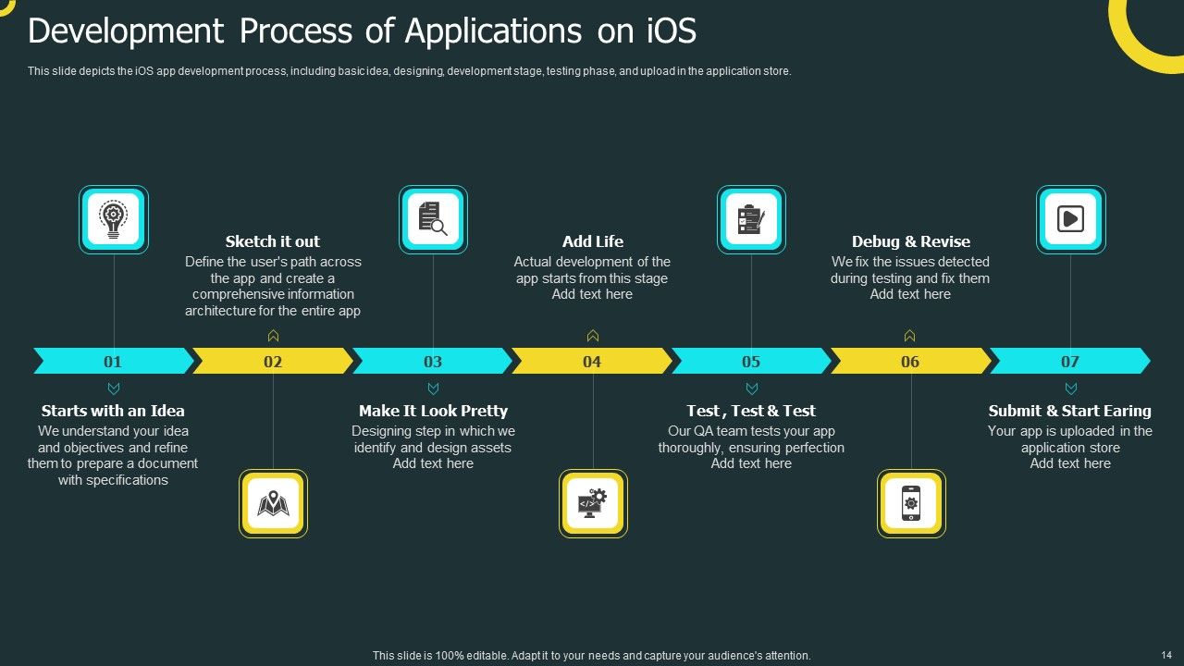Click the lightbulb idea icon
This screenshot has height=666, width=1184.
click(114, 219)
